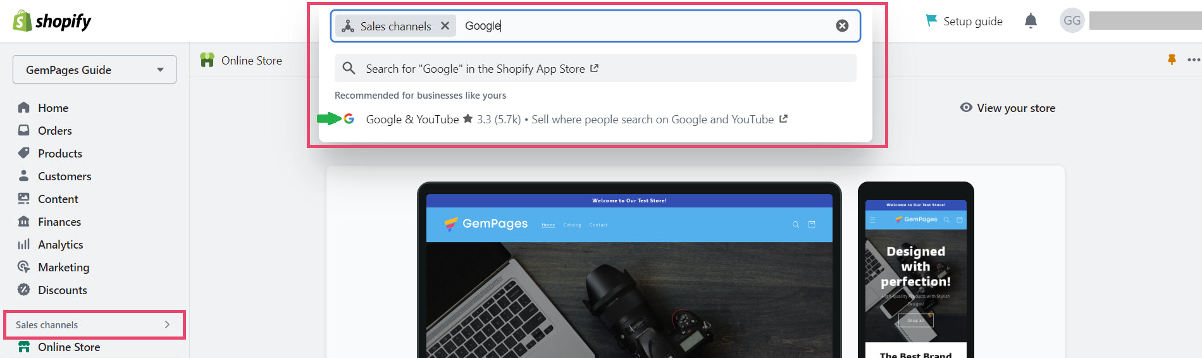
Task: Click the desktop theme preview thumbnail
Action: tap(629, 271)
